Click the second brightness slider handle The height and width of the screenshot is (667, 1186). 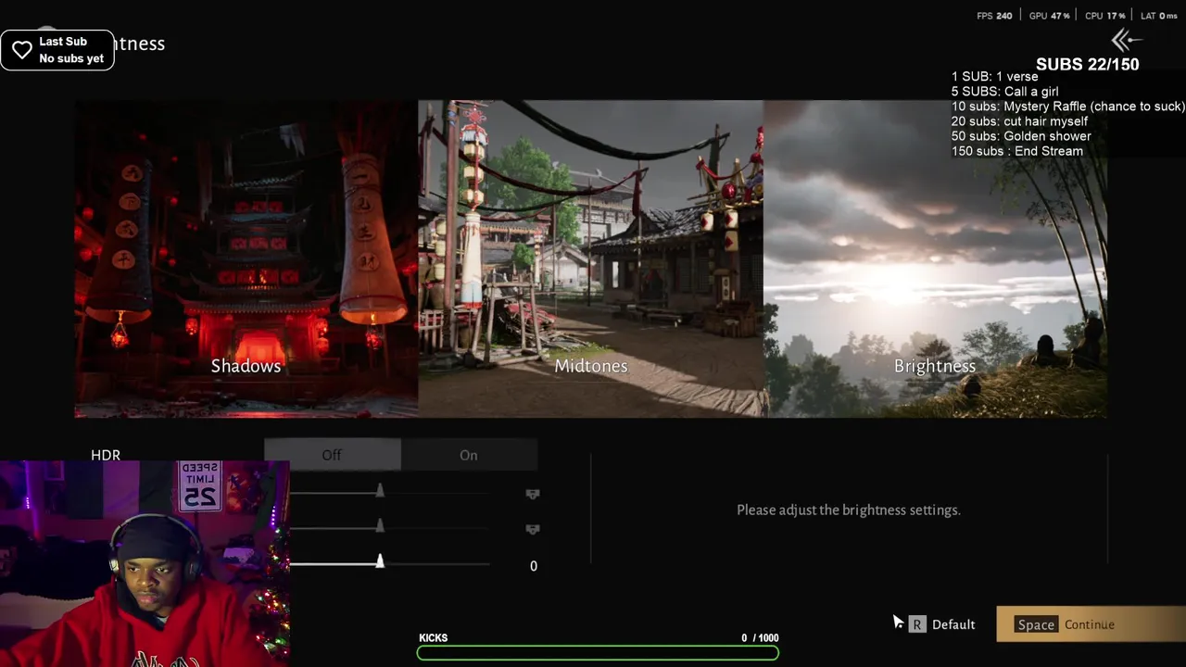[380, 525]
